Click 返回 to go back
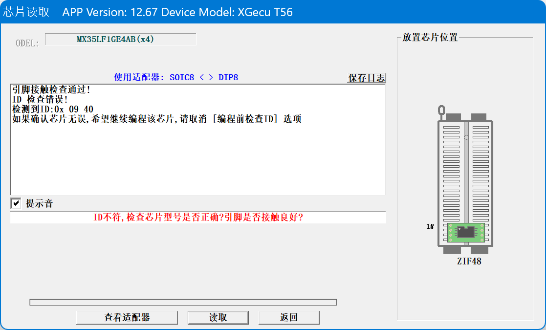The width and height of the screenshot is (546, 330). click(289, 317)
